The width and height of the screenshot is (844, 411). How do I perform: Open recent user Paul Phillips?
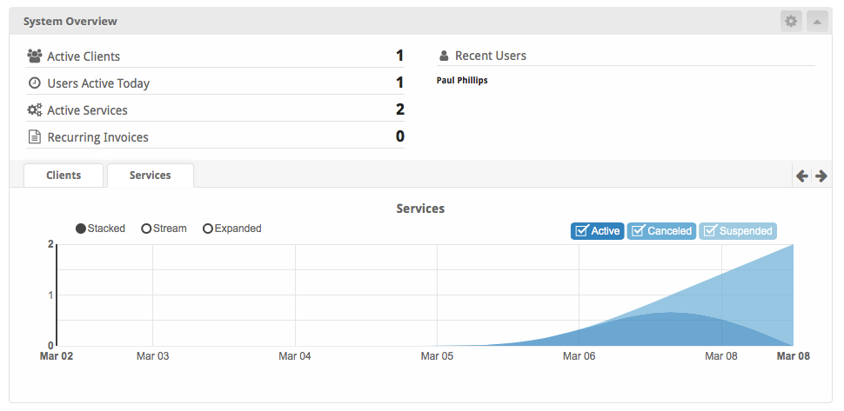[x=462, y=80]
